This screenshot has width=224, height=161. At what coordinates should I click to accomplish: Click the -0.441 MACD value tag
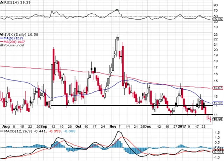pyautogui.click(x=218, y=152)
